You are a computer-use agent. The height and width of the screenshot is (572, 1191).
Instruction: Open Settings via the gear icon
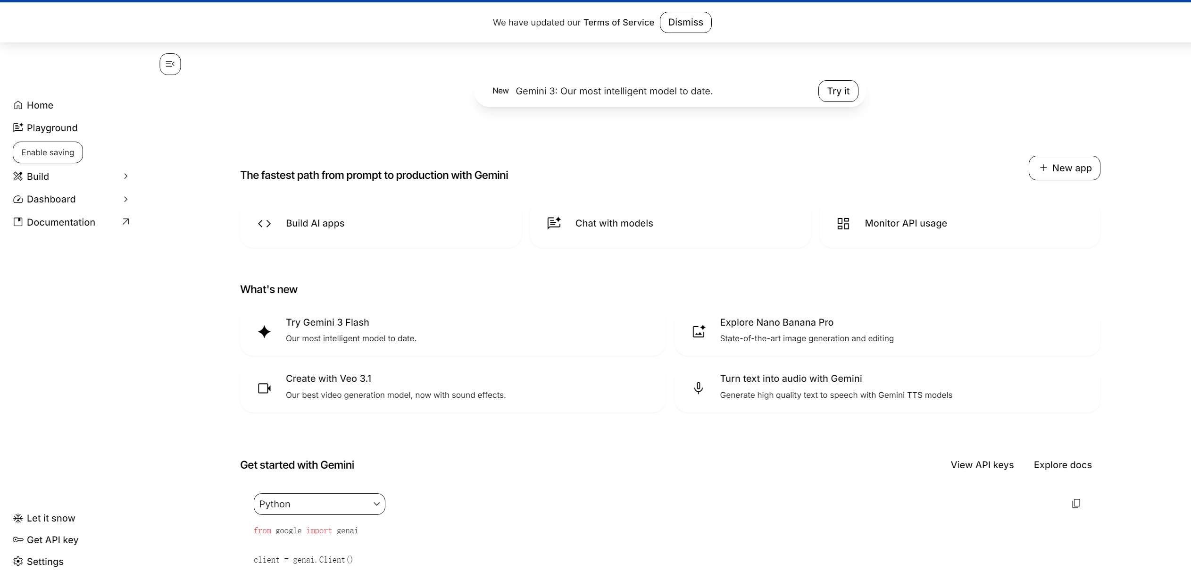pyautogui.click(x=18, y=561)
